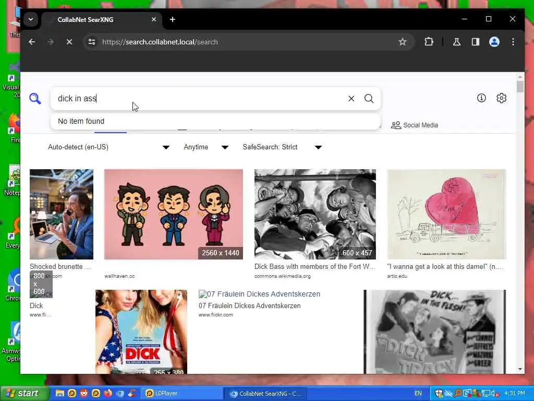This screenshot has width=534, height=401.
Task: Click CollabNet SearXNG taskbar button
Action: (x=265, y=394)
